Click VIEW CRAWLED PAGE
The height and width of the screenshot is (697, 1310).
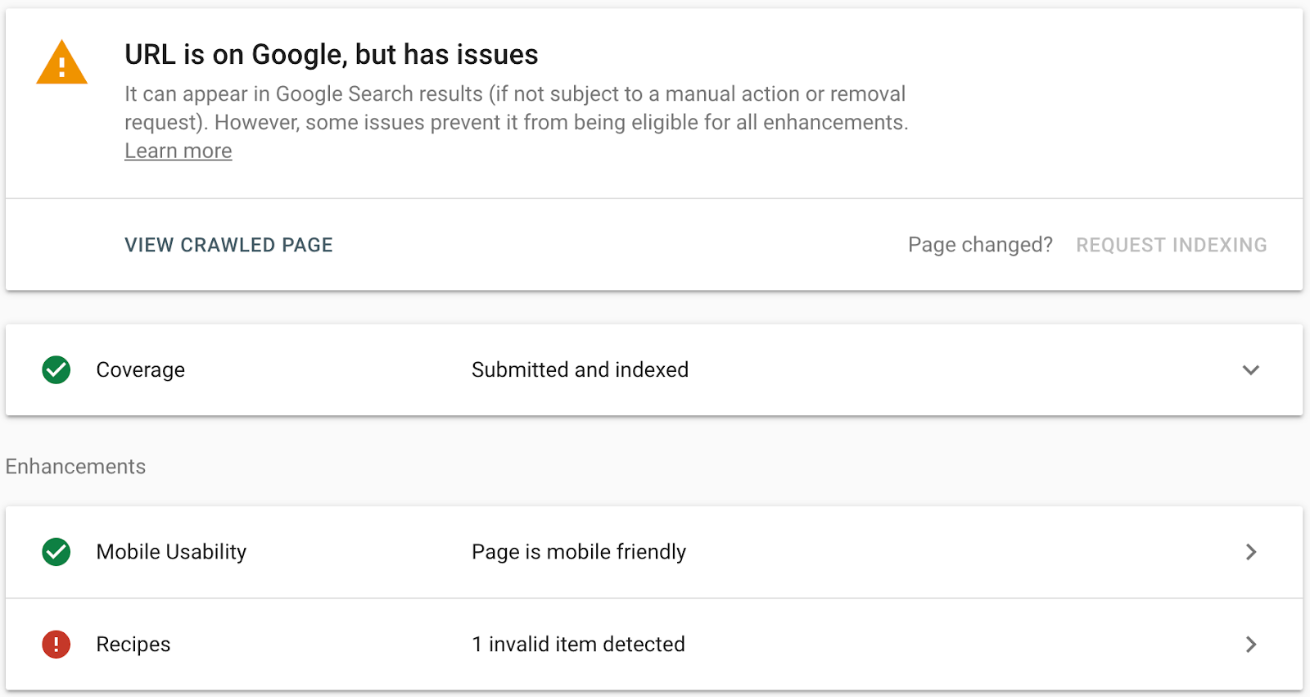[228, 244]
